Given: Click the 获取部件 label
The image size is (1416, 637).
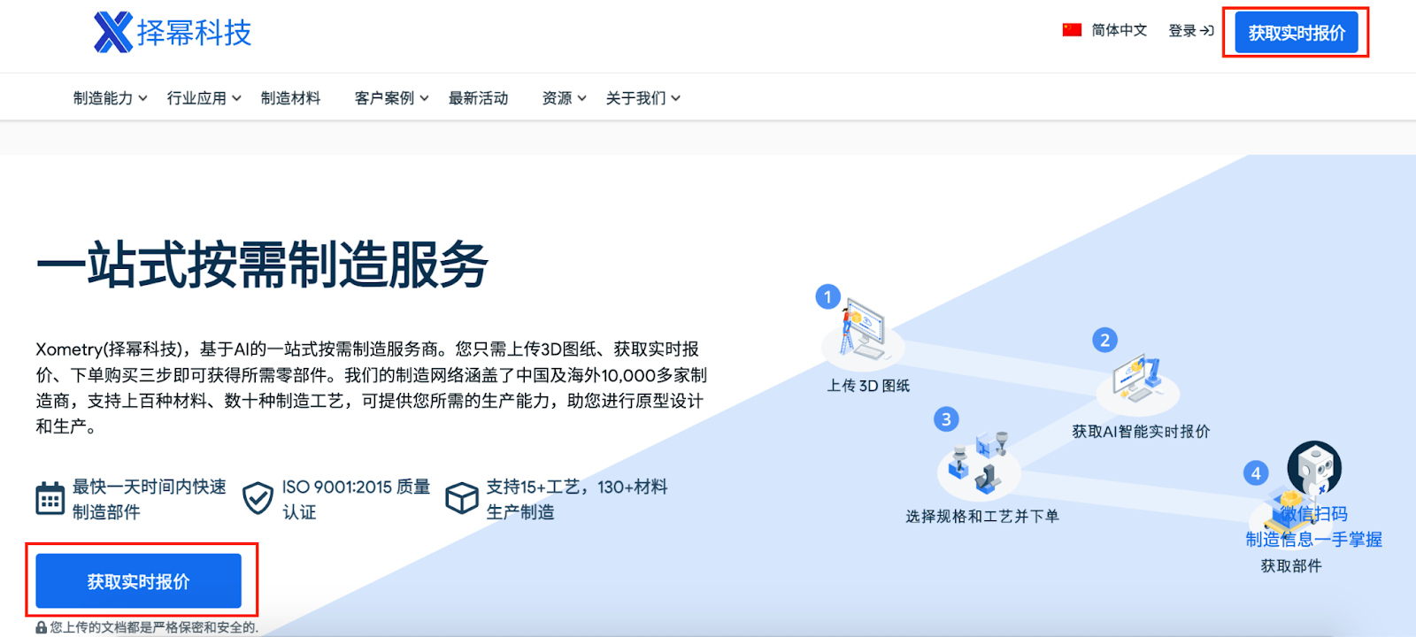Looking at the screenshot, I should pyautogui.click(x=1291, y=566).
